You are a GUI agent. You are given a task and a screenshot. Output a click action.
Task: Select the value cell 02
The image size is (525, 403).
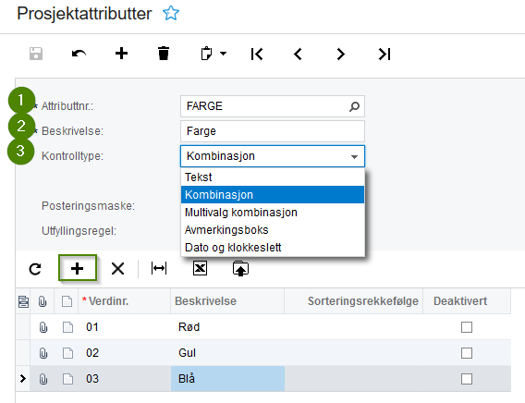[125, 353]
